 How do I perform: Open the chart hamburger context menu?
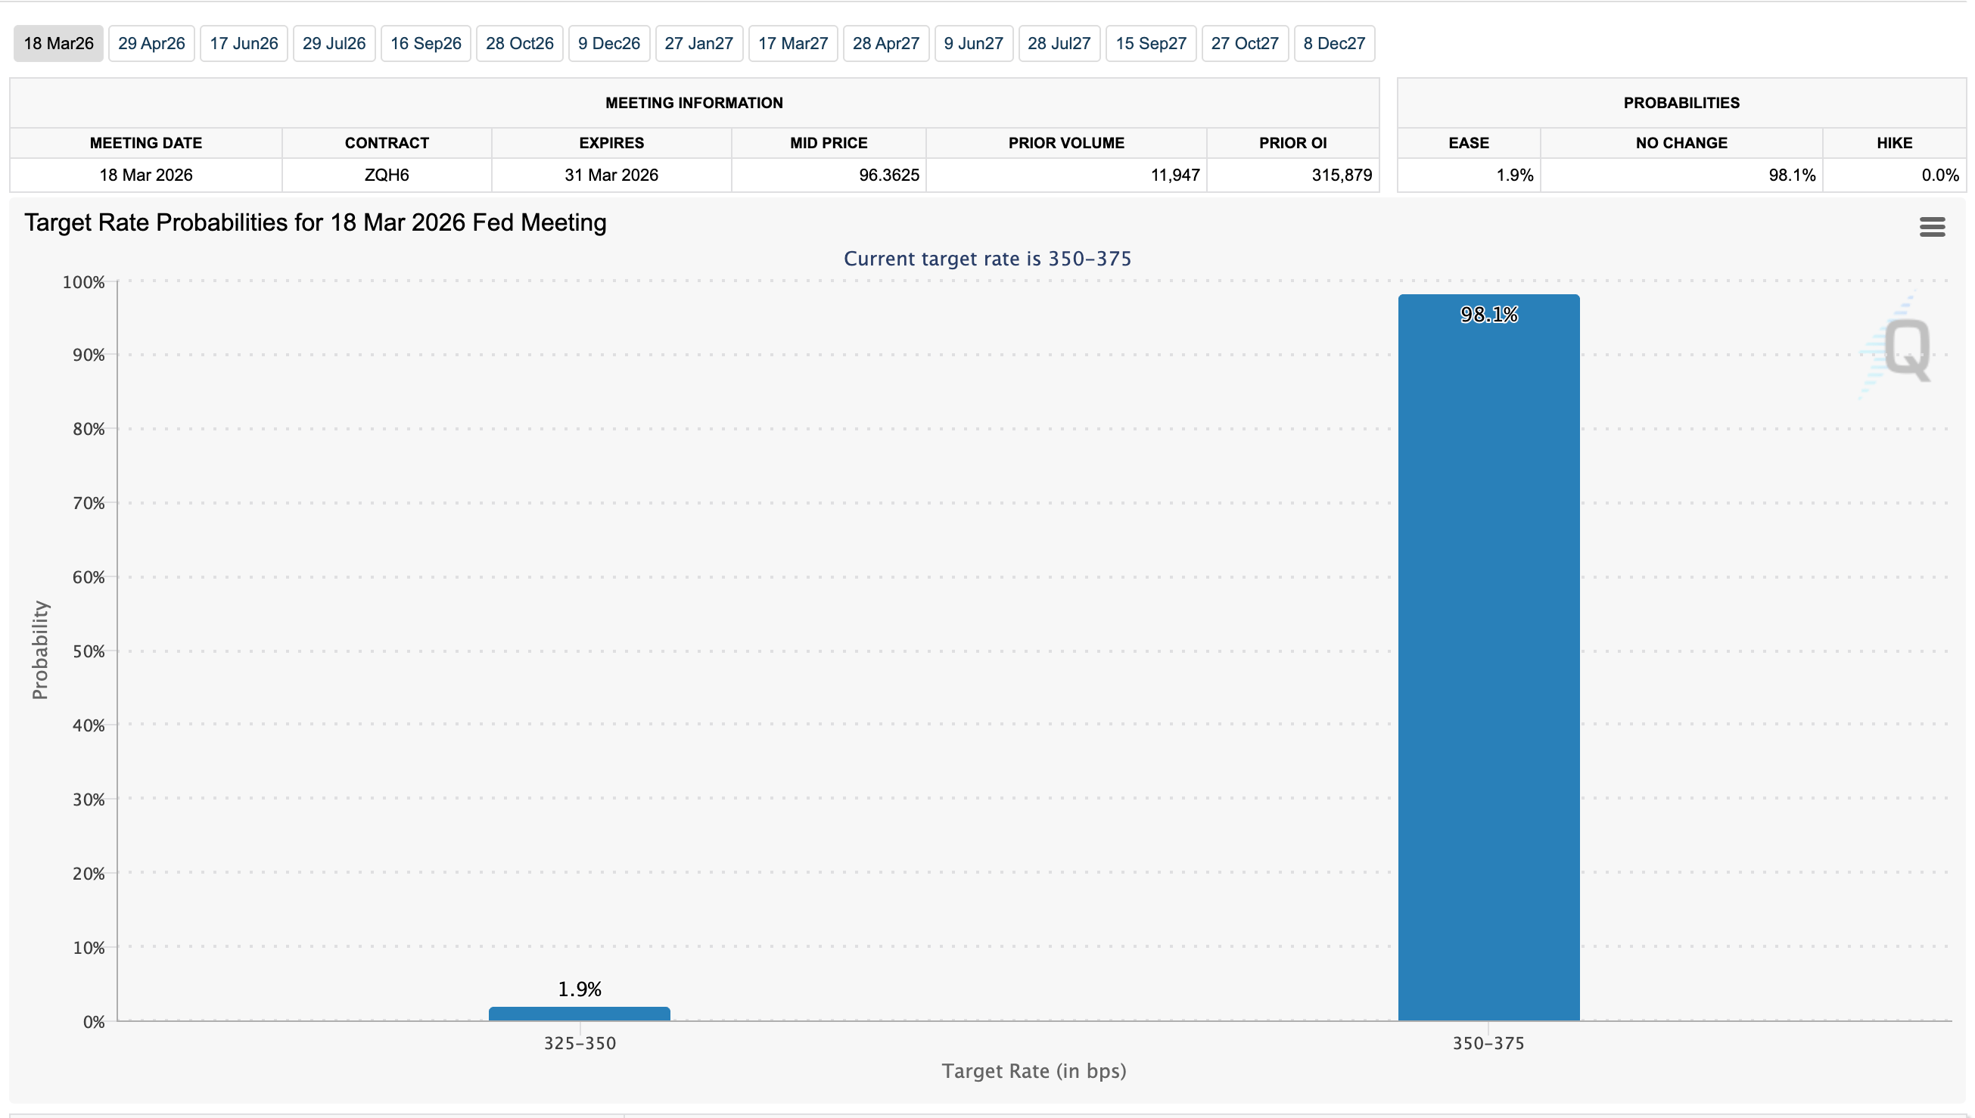pyautogui.click(x=1931, y=226)
